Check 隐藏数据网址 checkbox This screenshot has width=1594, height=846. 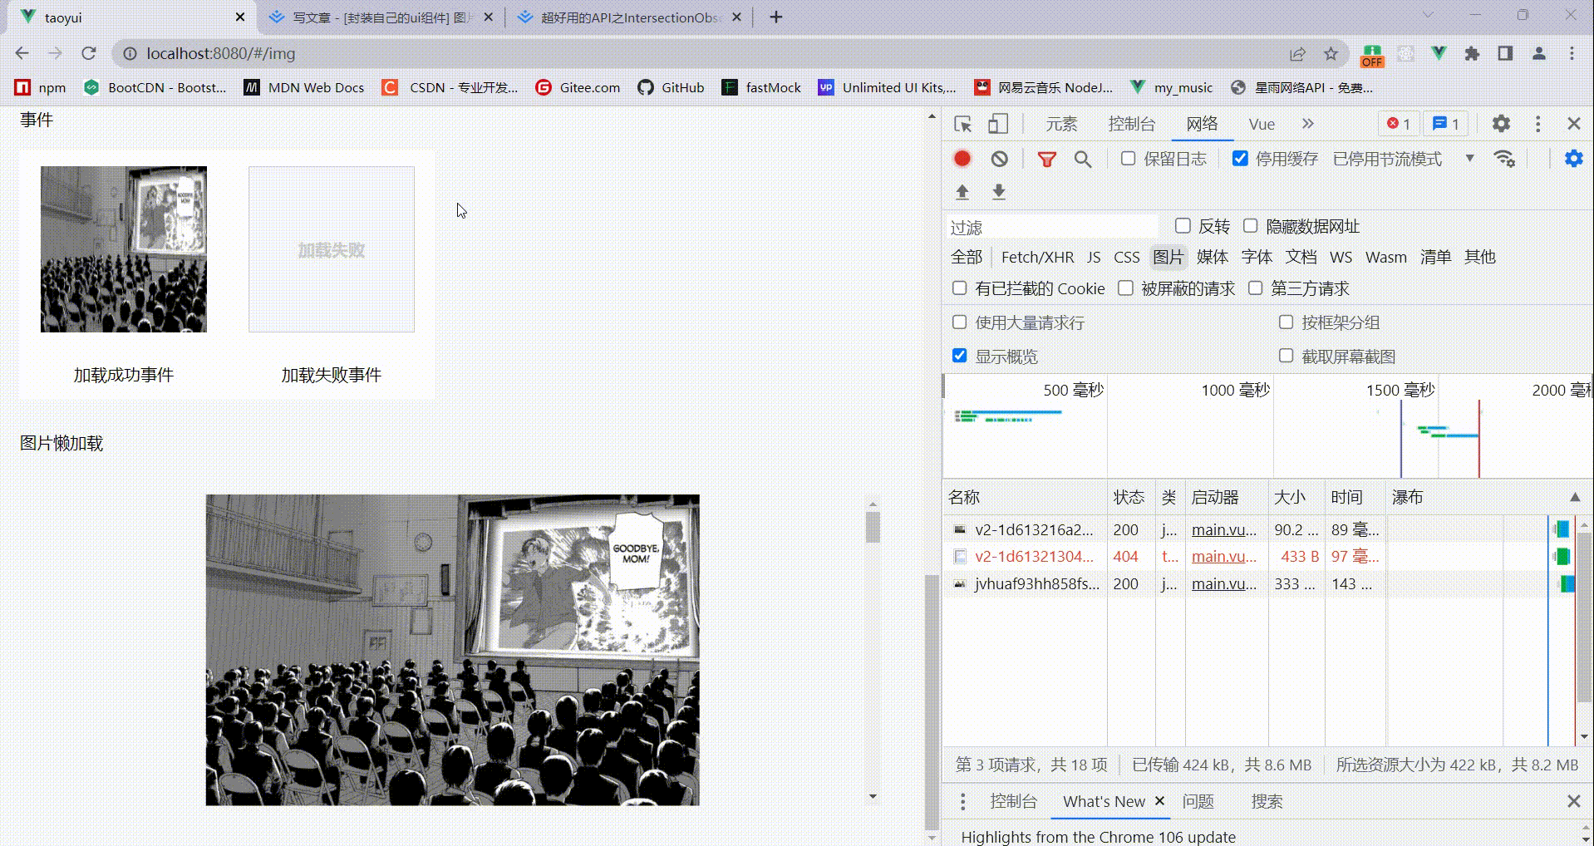1250,225
